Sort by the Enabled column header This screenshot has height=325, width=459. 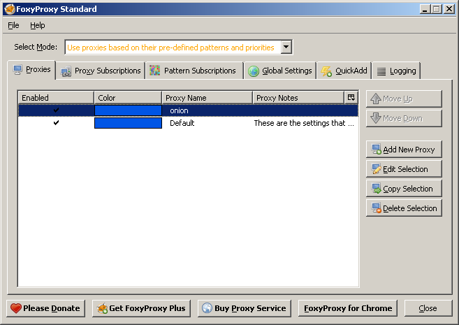(56, 98)
